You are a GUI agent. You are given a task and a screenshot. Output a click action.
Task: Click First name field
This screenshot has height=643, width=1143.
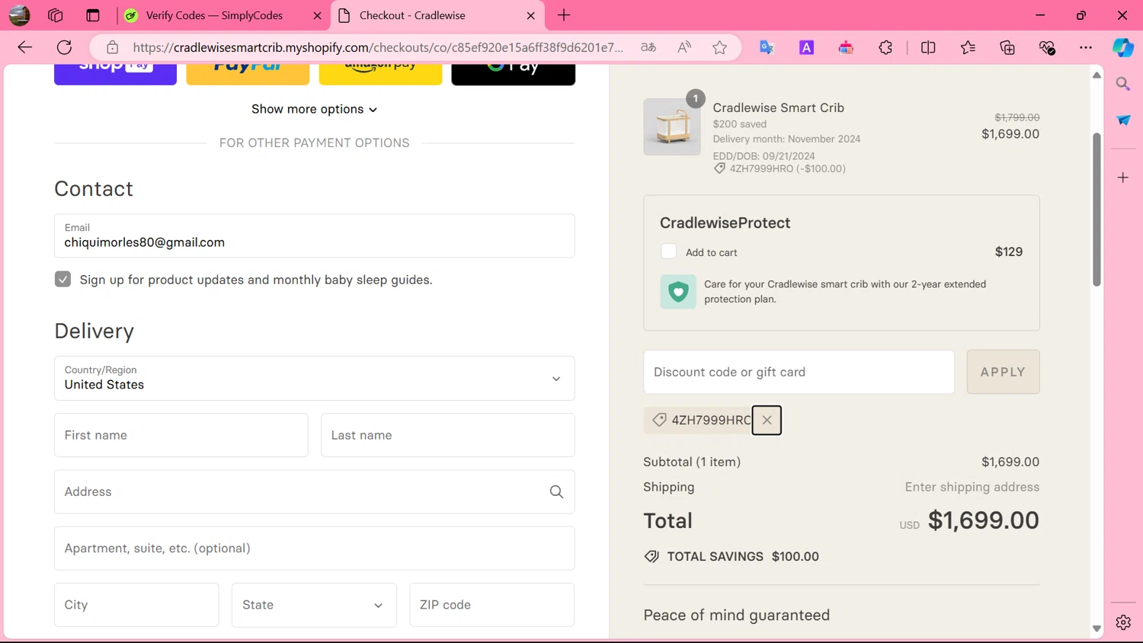coord(181,435)
